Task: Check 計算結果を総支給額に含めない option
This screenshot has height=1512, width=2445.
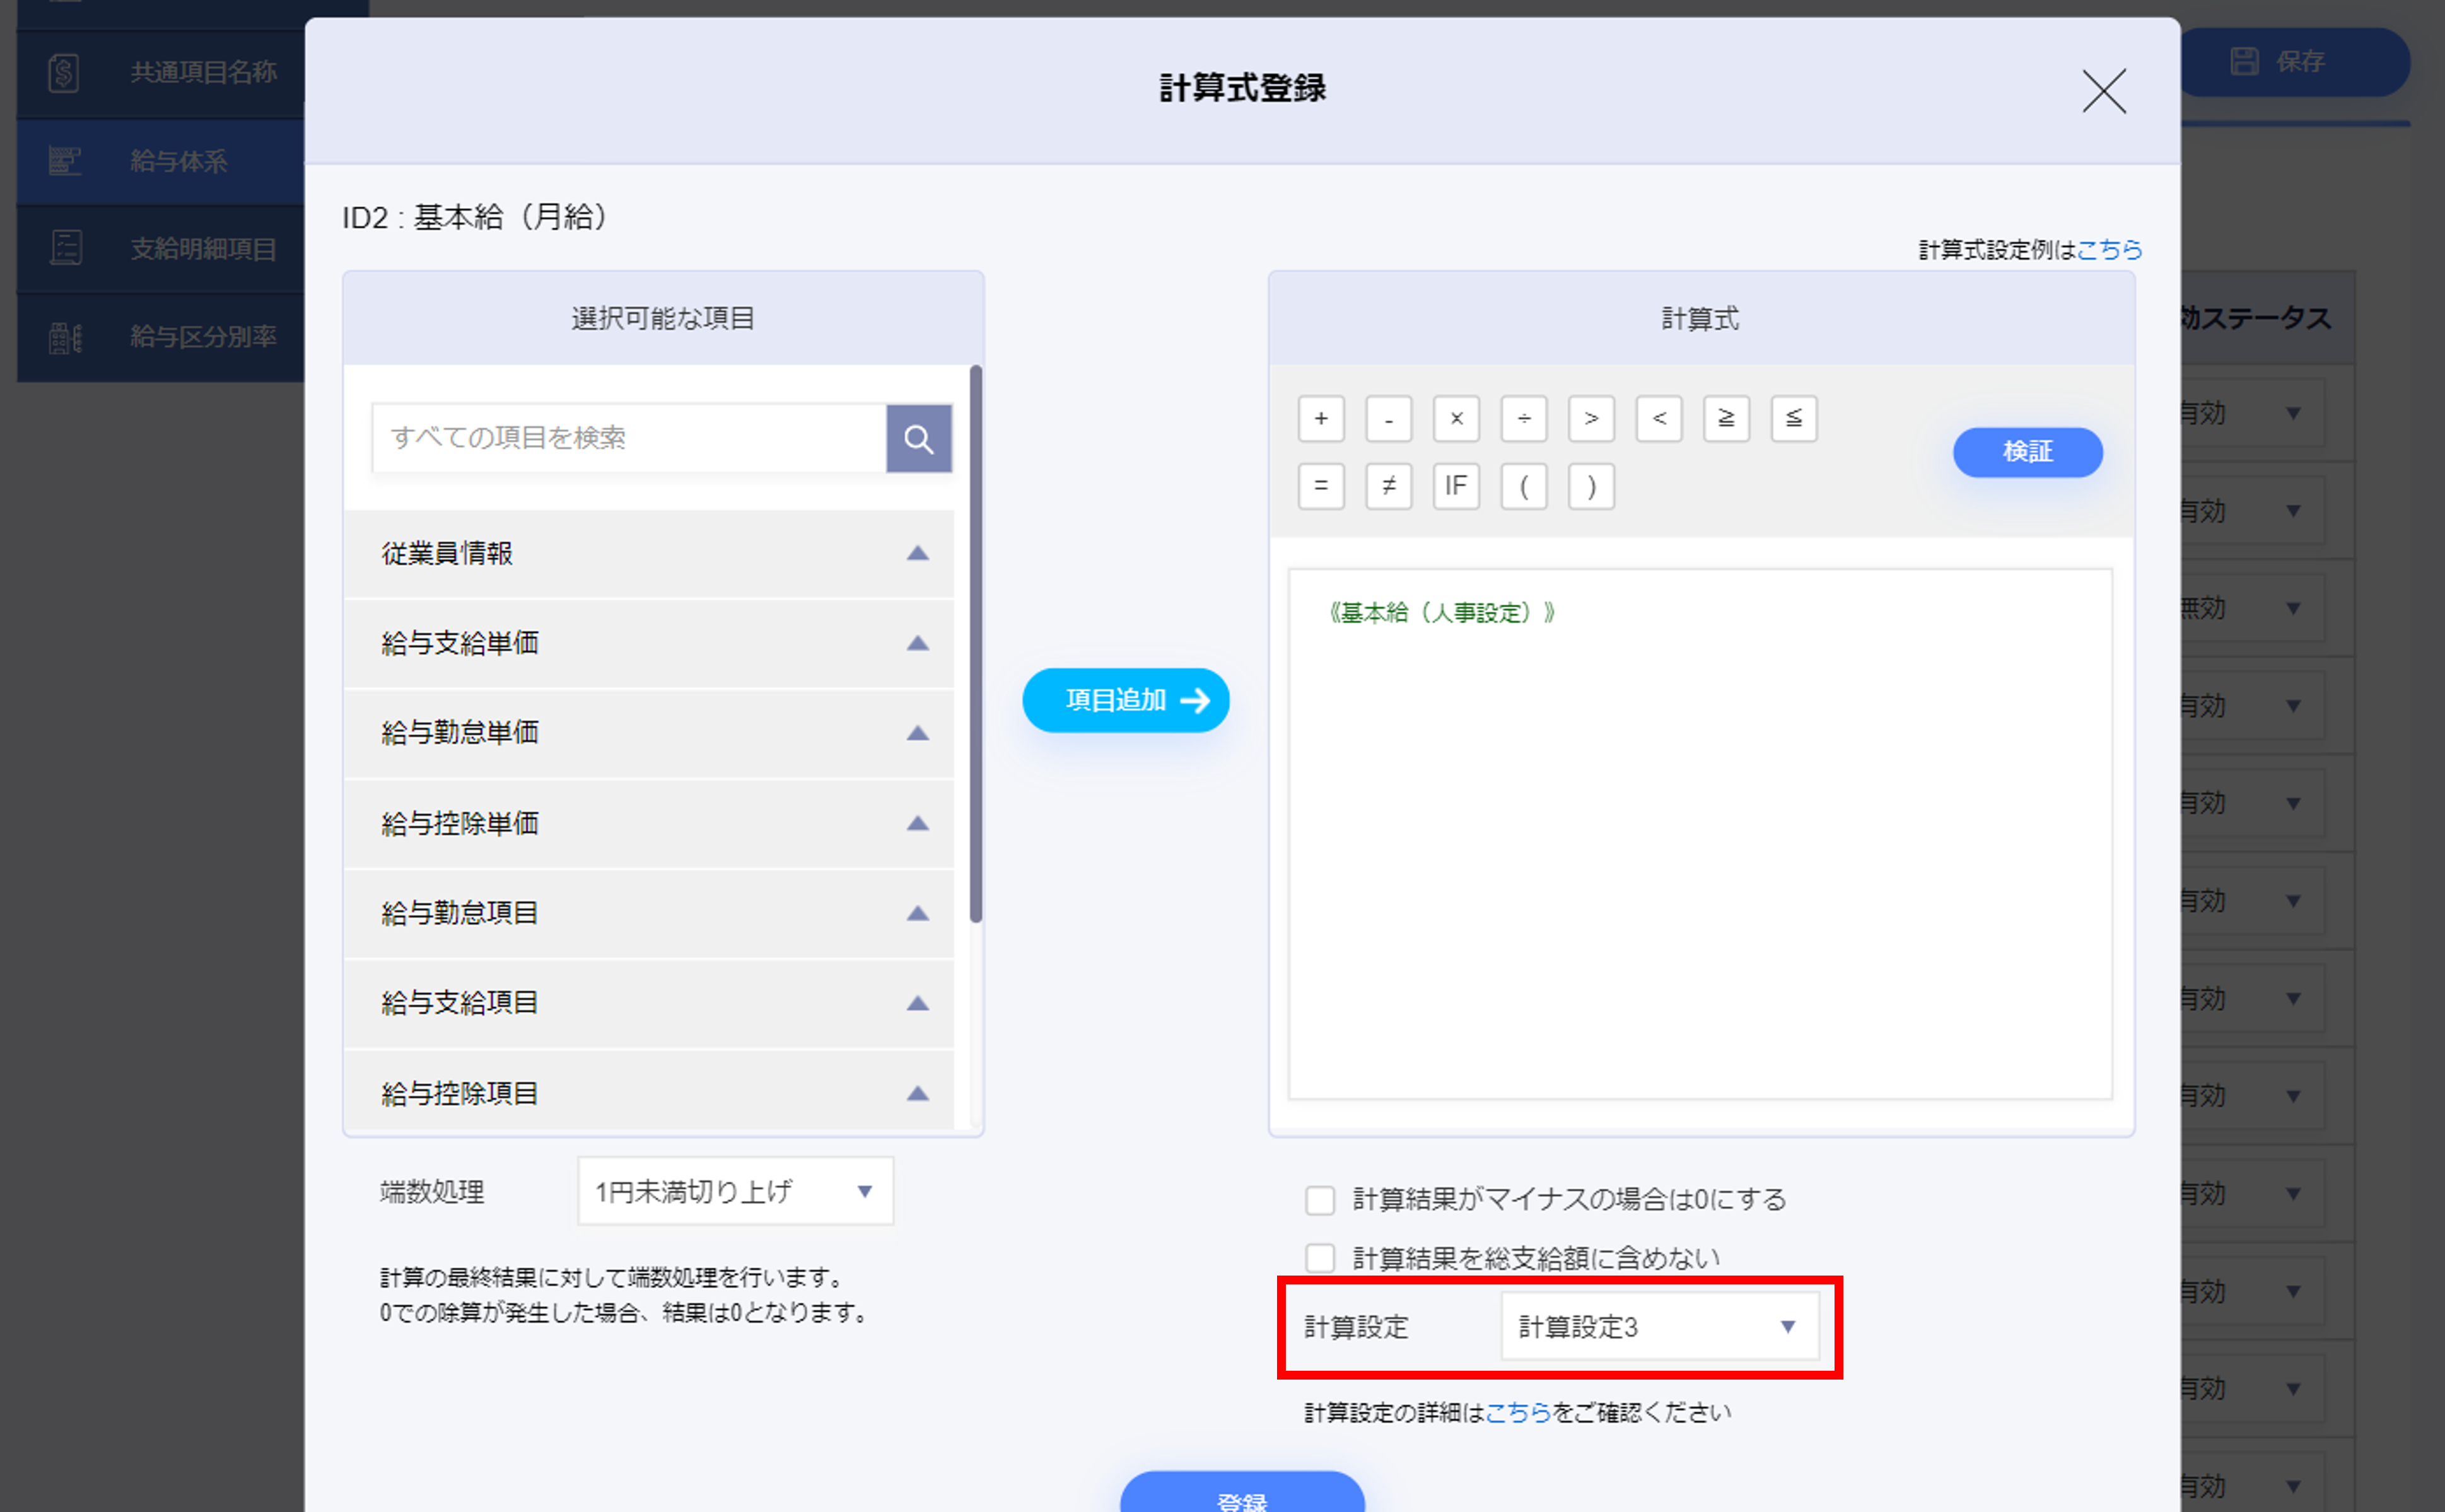Action: [1319, 1257]
